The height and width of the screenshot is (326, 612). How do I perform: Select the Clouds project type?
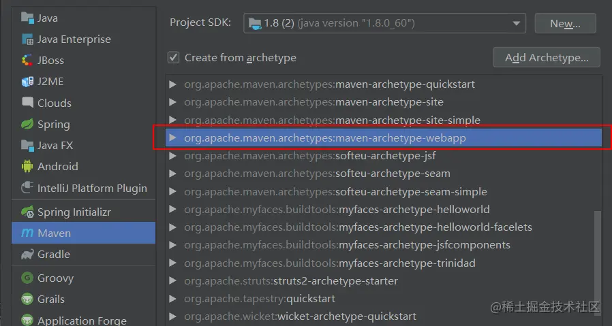(84, 103)
